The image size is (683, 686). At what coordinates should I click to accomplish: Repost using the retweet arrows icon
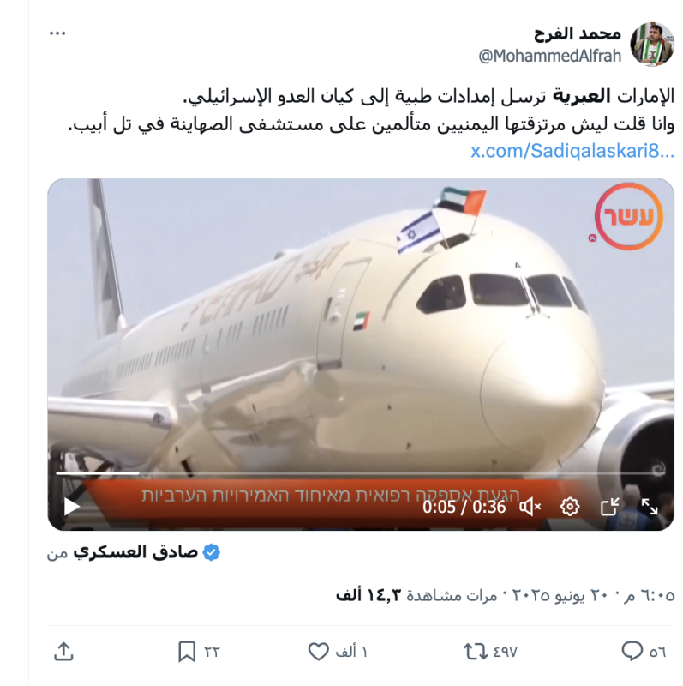pos(476,652)
